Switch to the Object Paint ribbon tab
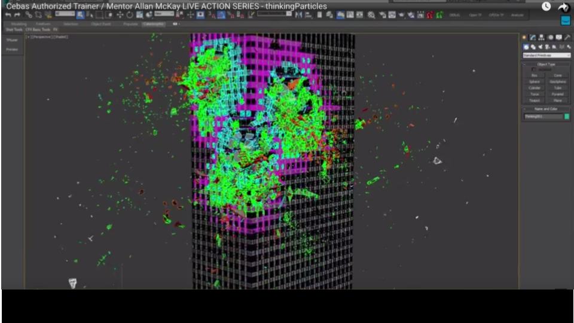 click(100, 24)
